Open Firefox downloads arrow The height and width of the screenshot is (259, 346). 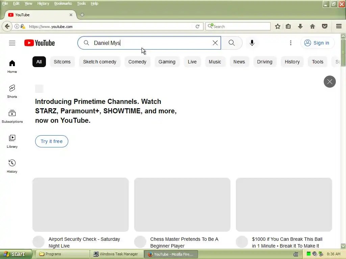pyautogui.click(x=300, y=26)
